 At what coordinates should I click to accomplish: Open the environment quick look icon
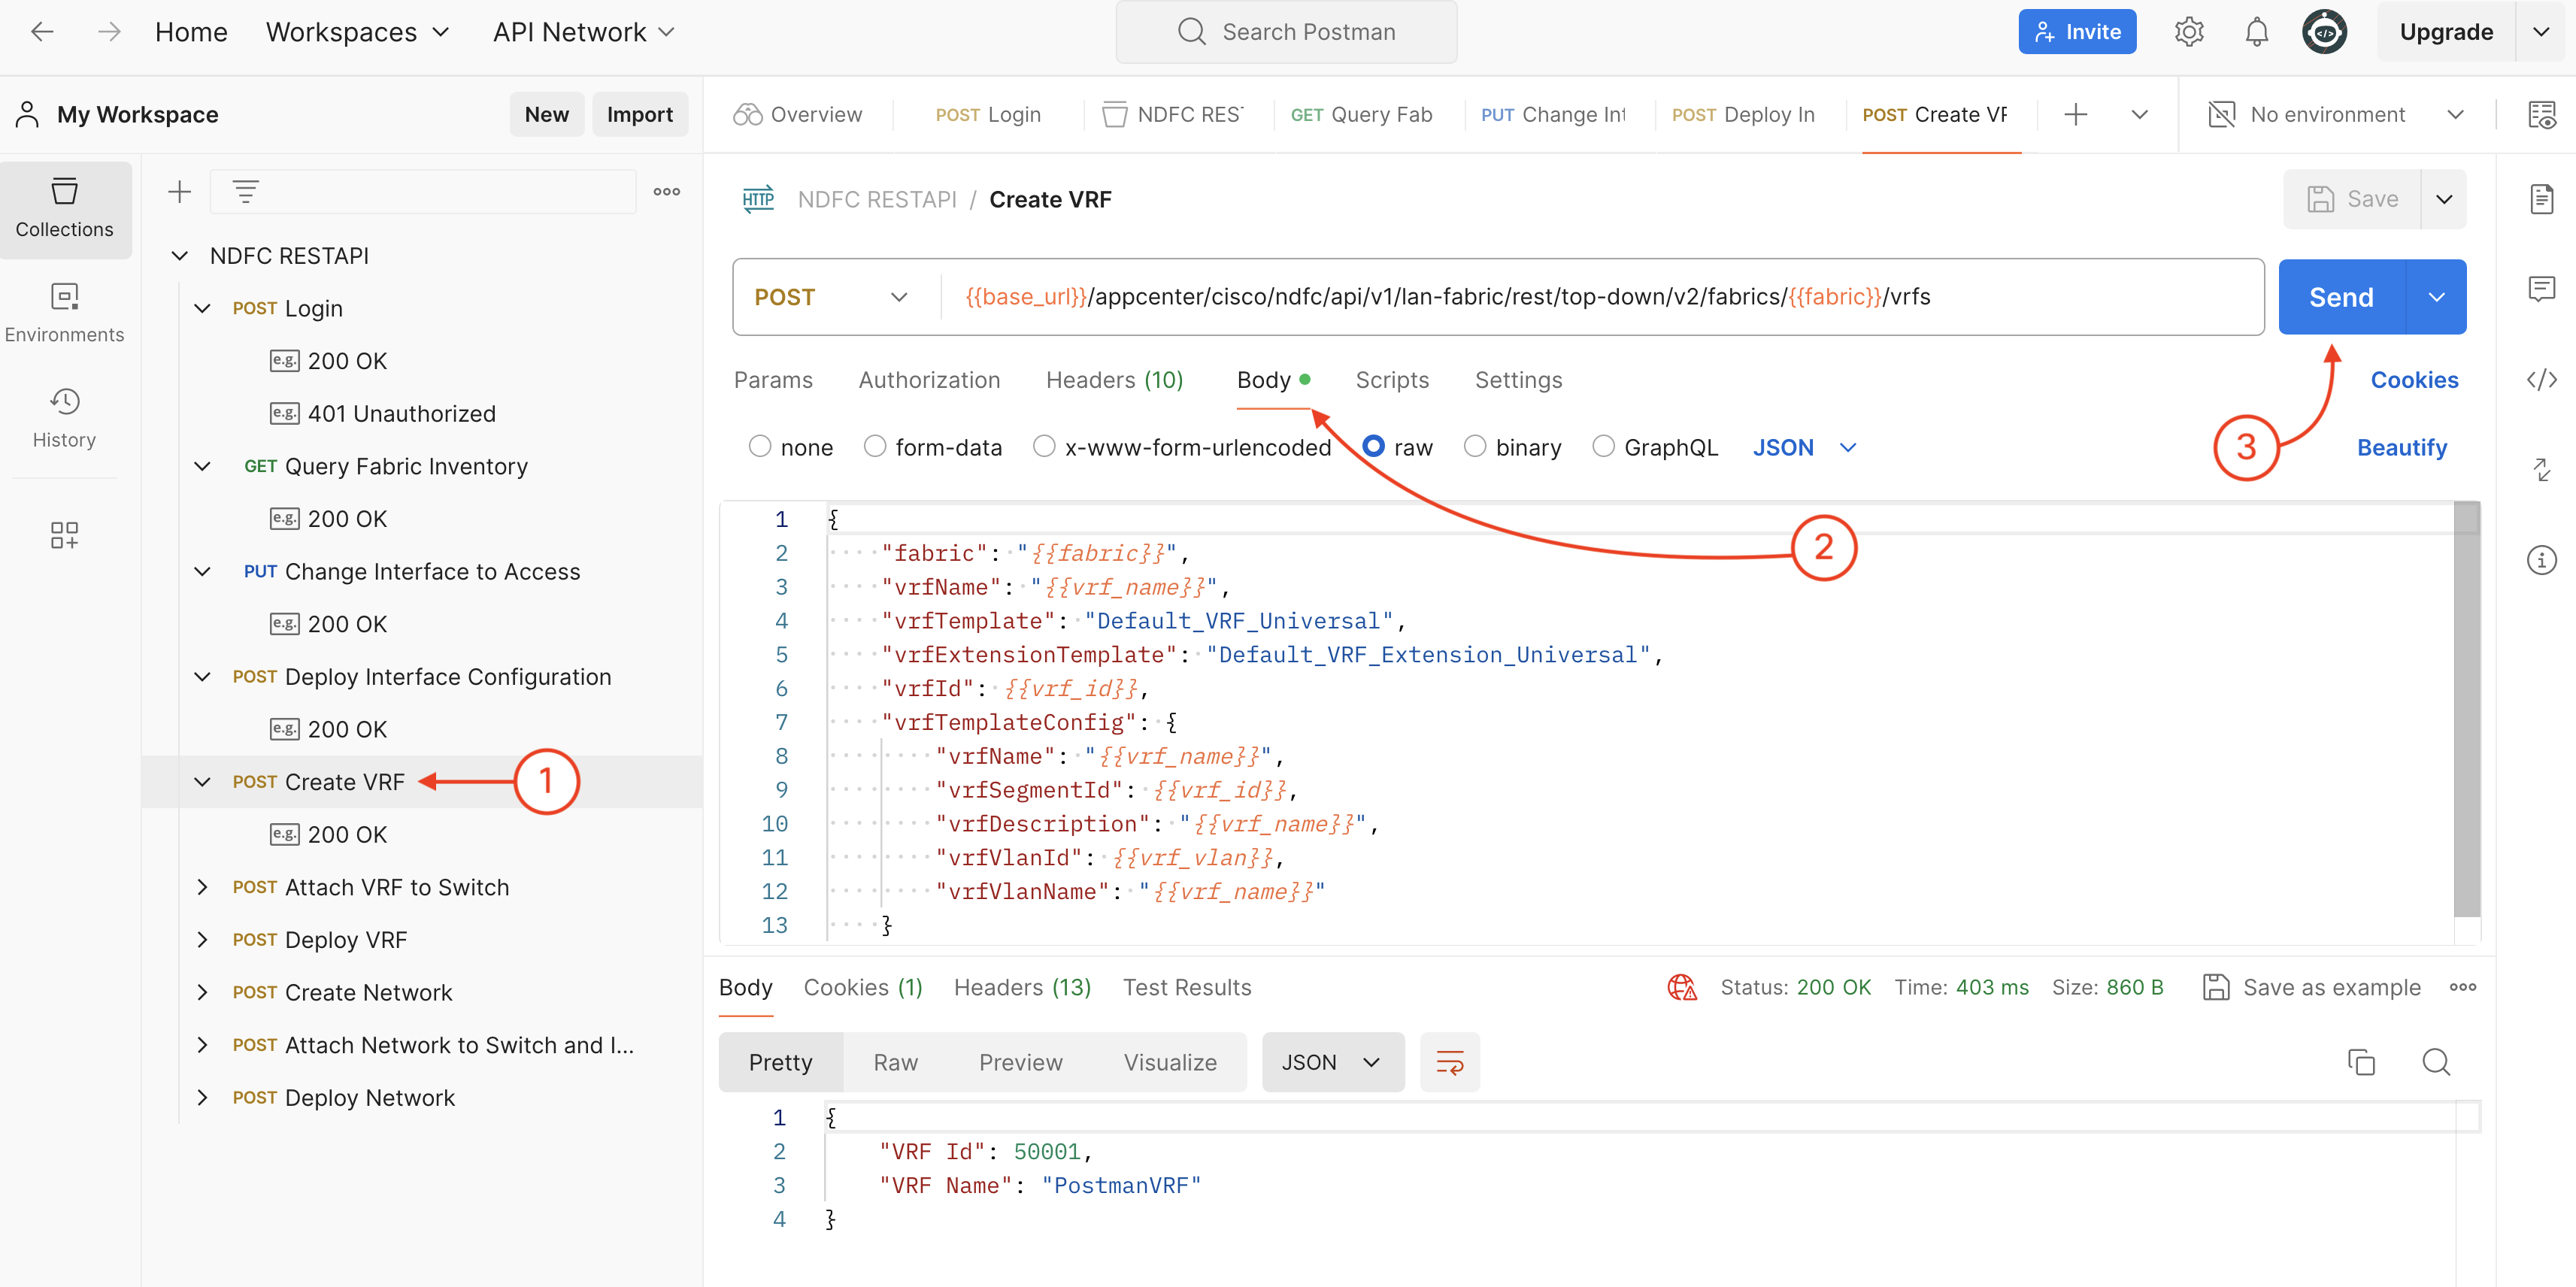pos(2542,114)
